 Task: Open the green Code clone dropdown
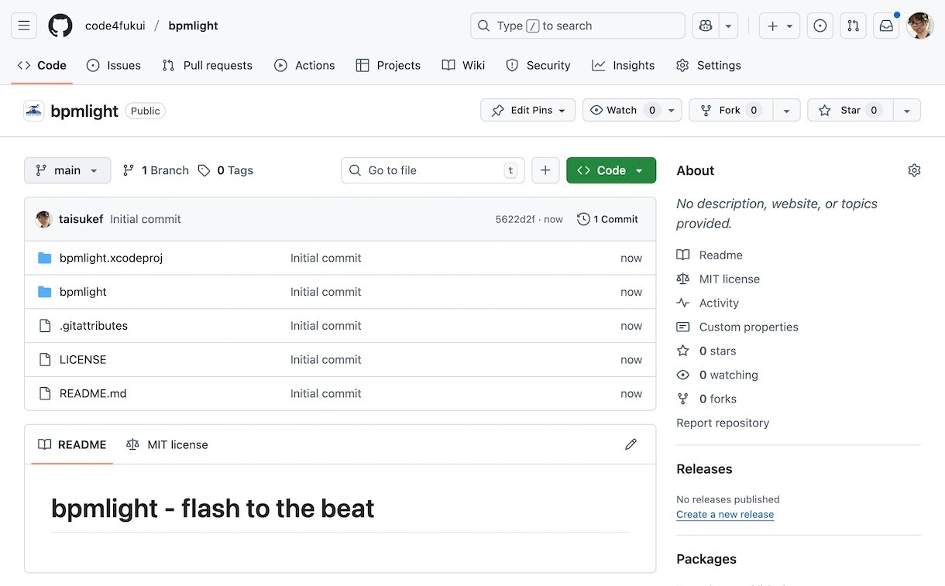(x=611, y=170)
